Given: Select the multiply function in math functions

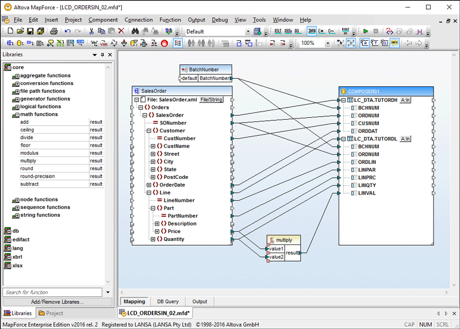Looking at the screenshot, I should click(28, 161).
